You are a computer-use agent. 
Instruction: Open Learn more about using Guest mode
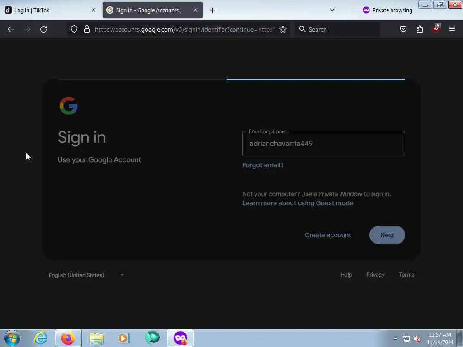(298, 203)
